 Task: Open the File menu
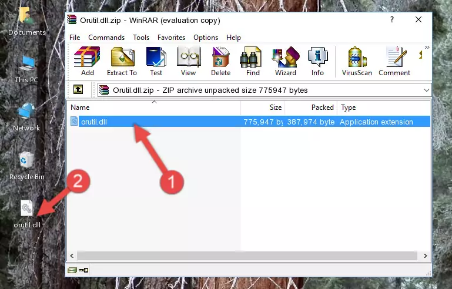click(75, 38)
